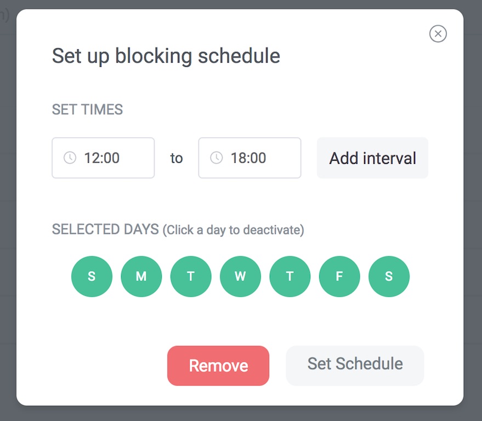Image resolution: width=482 pixels, height=421 pixels.
Task: Click the clock icon beside 12:00
Action: (x=70, y=158)
